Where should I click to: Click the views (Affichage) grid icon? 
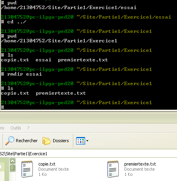[x=80, y=141]
